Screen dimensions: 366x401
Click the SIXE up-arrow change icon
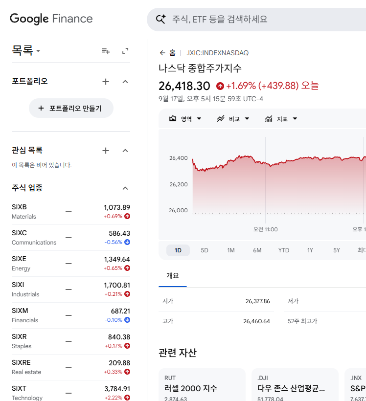click(127, 268)
